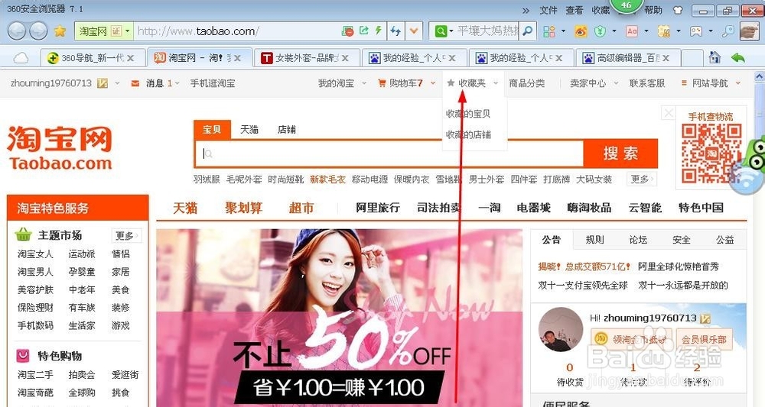Click the red ad-block icon in the address bar

(348, 31)
